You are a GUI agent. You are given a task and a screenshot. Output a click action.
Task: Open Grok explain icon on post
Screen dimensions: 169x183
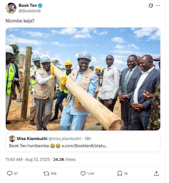pyautogui.click(x=150, y=6)
